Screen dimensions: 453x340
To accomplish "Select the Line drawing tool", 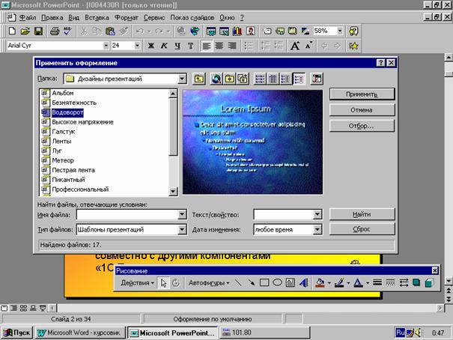I will (238, 283).
